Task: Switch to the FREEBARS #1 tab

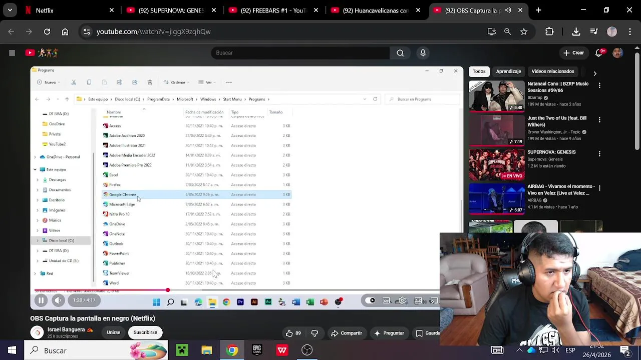Action: pyautogui.click(x=272, y=10)
